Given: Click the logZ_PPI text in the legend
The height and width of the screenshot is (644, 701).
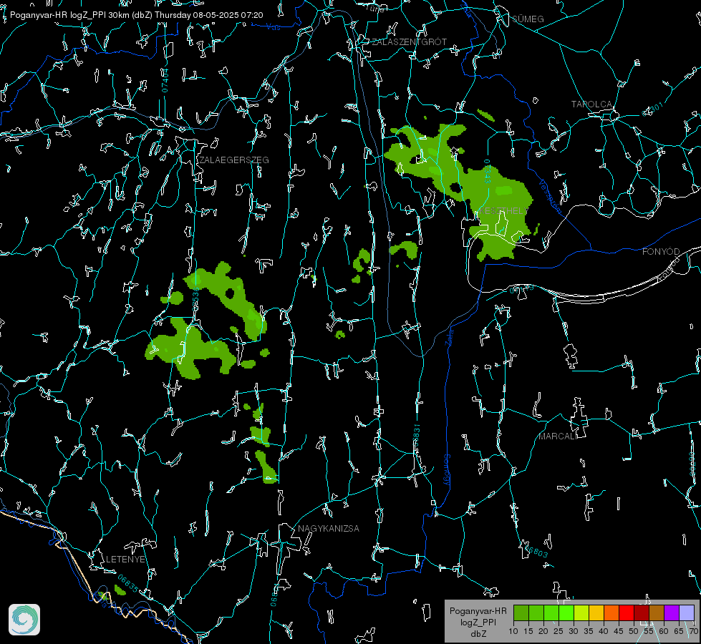Looking at the screenshot, I should pos(478,622).
